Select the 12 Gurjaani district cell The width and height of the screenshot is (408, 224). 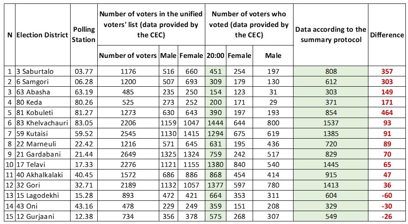(x=43, y=216)
